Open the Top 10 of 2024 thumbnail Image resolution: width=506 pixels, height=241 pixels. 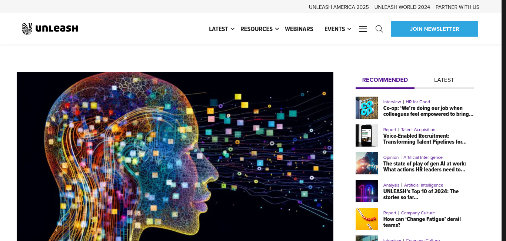click(x=367, y=191)
